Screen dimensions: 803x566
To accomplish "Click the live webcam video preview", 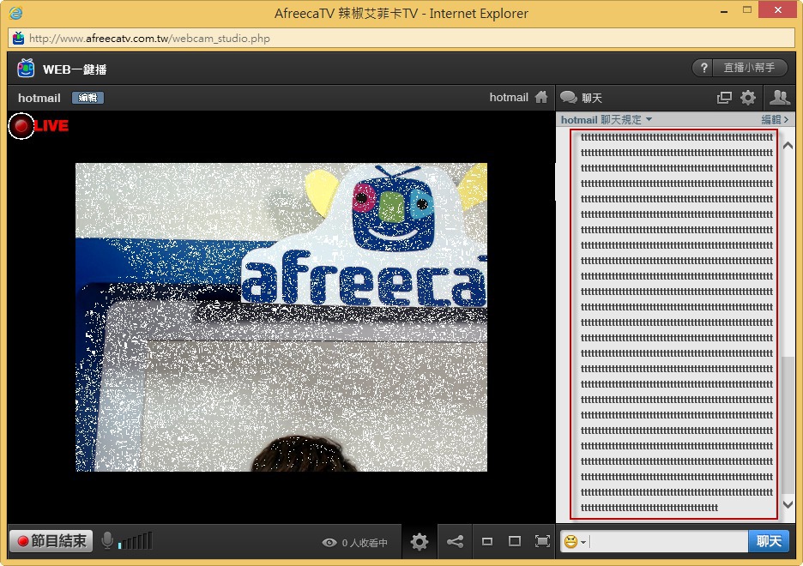I will tap(281, 317).
